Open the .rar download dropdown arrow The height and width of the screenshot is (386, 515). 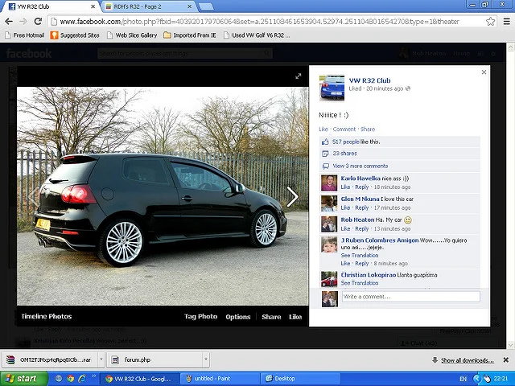[x=101, y=359]
